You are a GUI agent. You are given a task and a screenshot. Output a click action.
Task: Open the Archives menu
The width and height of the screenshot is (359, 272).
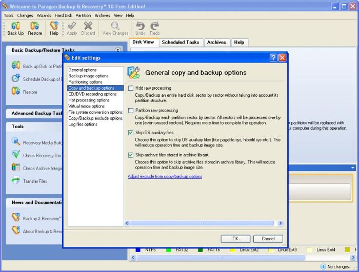point(102,15)
